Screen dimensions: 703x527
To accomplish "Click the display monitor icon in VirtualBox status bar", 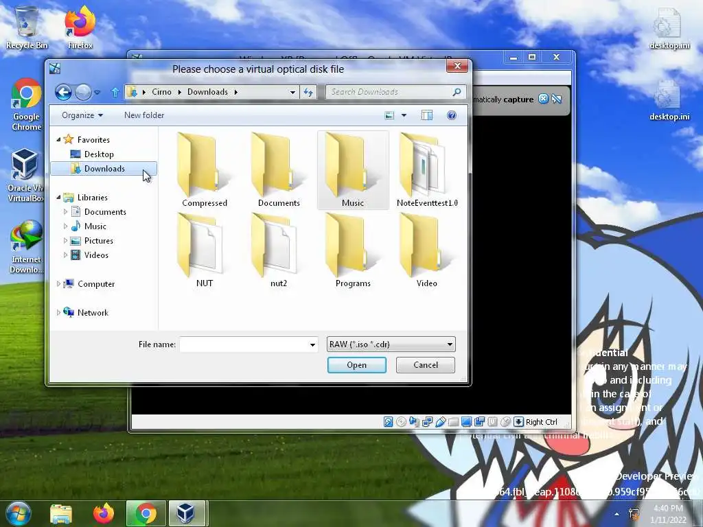I will click(x=466, y=422).
